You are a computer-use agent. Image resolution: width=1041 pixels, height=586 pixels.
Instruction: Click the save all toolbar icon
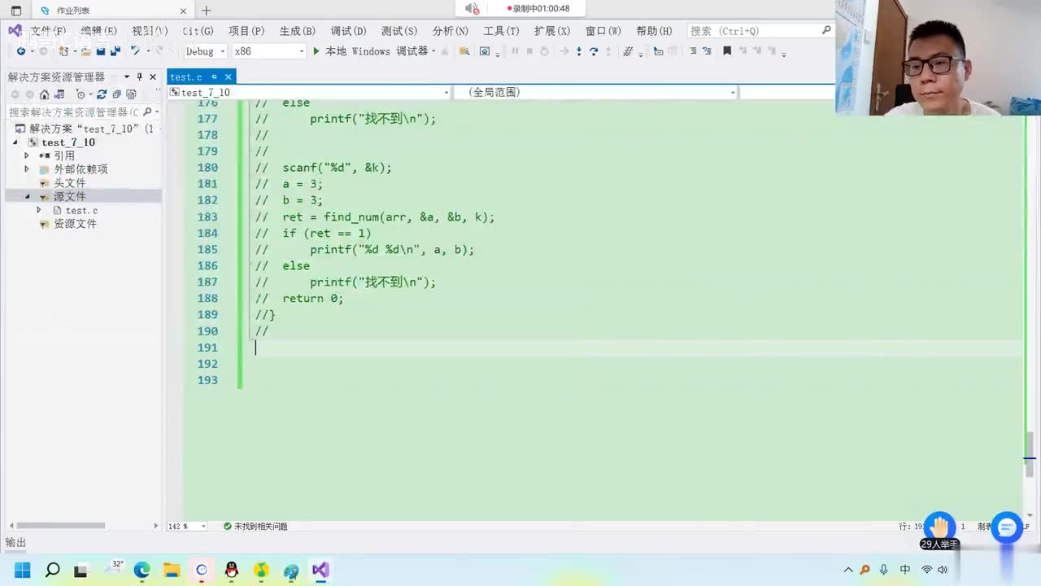click(x=115, y=51)
